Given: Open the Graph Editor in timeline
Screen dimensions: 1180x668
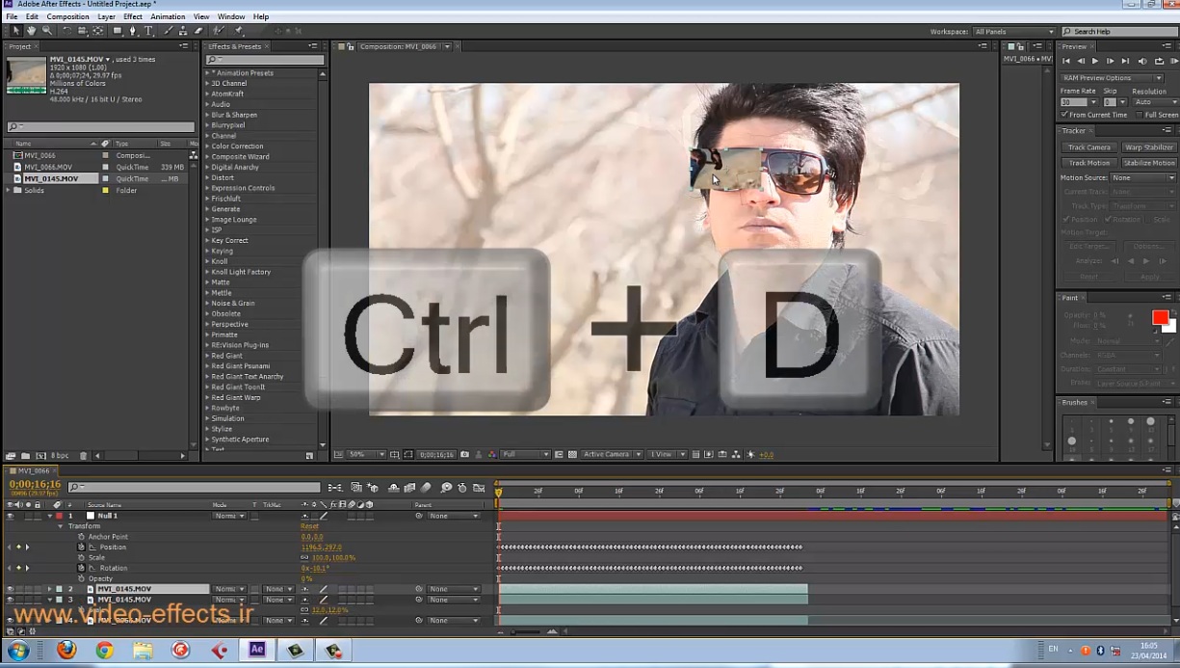Looking at the screenshot, I should 479,488.
